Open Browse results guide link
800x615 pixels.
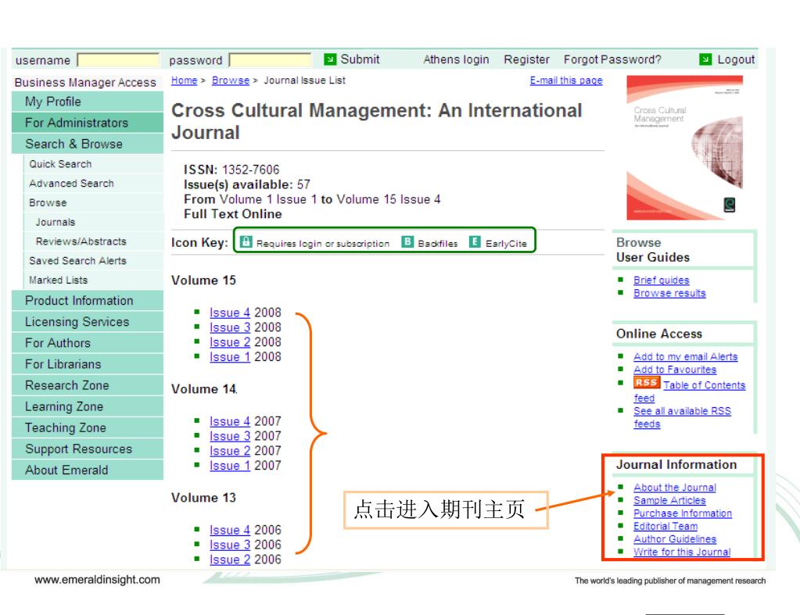tap(669, 293)
